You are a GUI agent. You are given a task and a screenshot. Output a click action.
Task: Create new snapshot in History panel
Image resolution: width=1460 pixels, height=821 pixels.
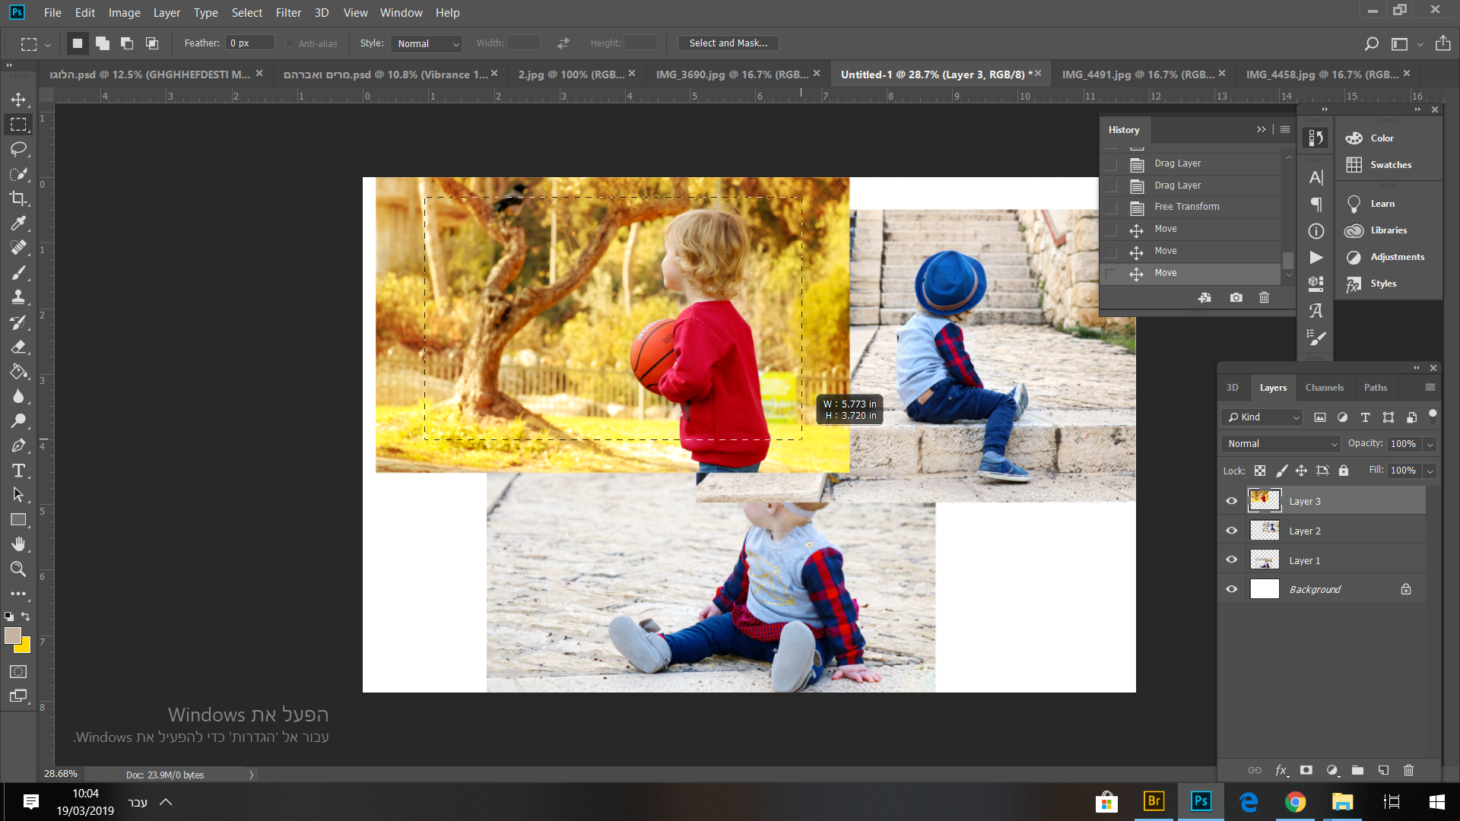pos(1236,297)
